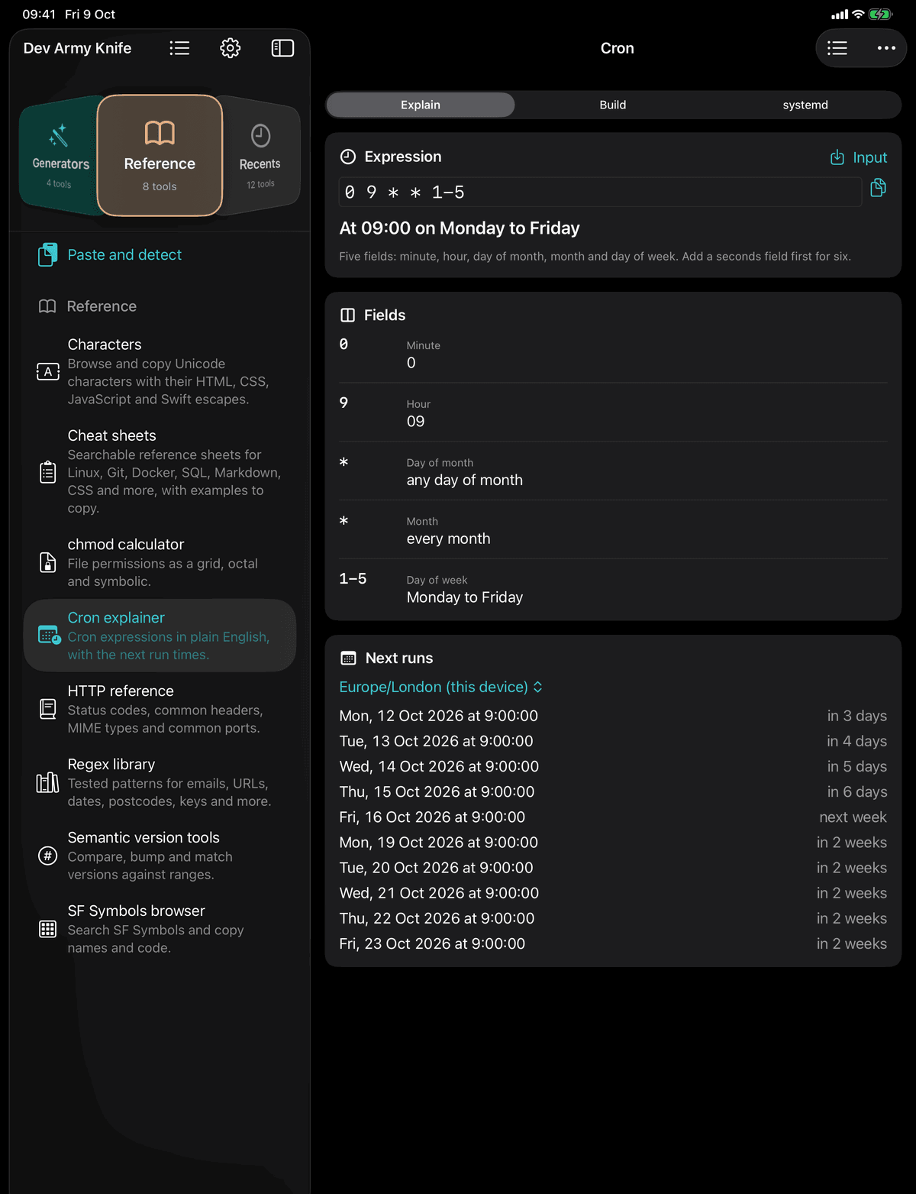916x1194 pixels.
Task: Click the battery icon in status bar
Action: (x=880, y=14)
